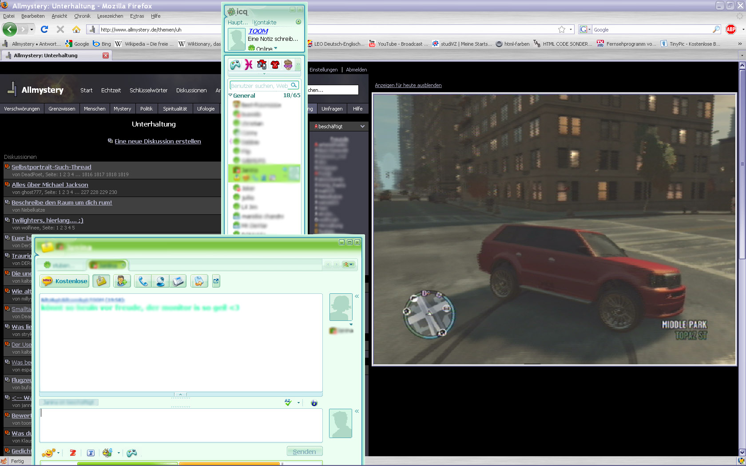746x466 pixels.
Task: Hide the contact avatar panel with chevron
Action: [357, 296]
